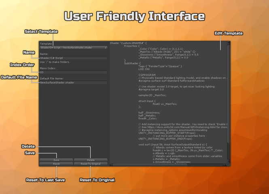Click the code line 'Shader "Custom/#NAME#" {'

pos(128,43)
